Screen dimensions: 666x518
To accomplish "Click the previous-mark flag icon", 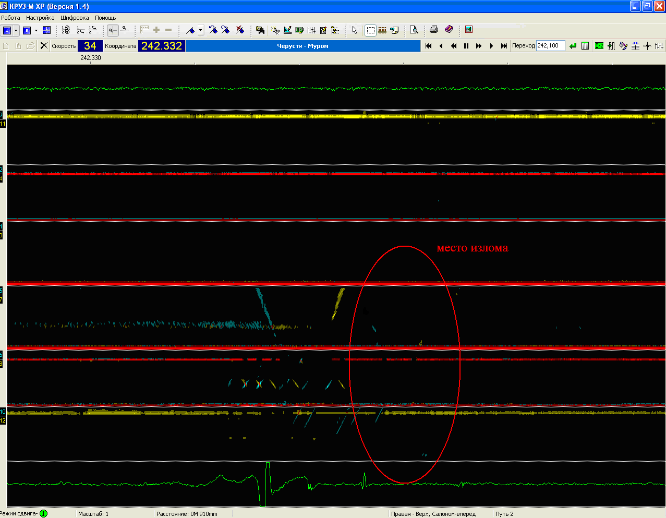I will [213, 30].
